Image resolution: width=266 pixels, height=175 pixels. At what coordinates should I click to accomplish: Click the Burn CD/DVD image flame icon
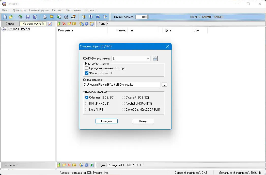[73, 17]
